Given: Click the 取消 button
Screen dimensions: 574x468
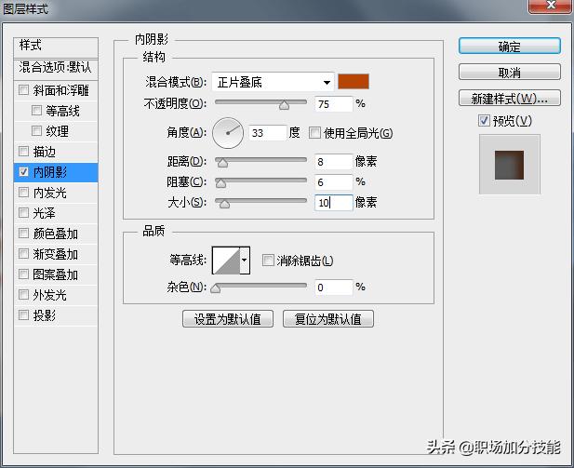Looking at the screenshot, I should click(509, 73).
